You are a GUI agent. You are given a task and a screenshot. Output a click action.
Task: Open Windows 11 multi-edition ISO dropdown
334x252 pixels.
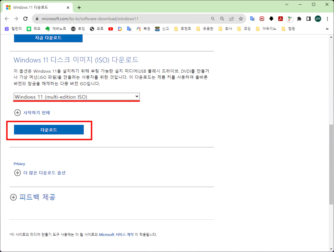pyautogui.click(x=77, y=97)
